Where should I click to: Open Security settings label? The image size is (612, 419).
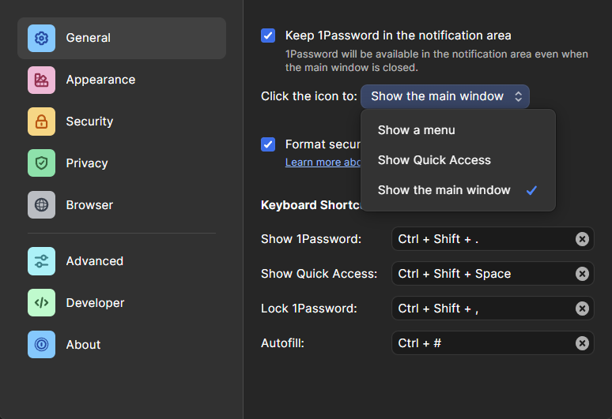coord(89,122)
